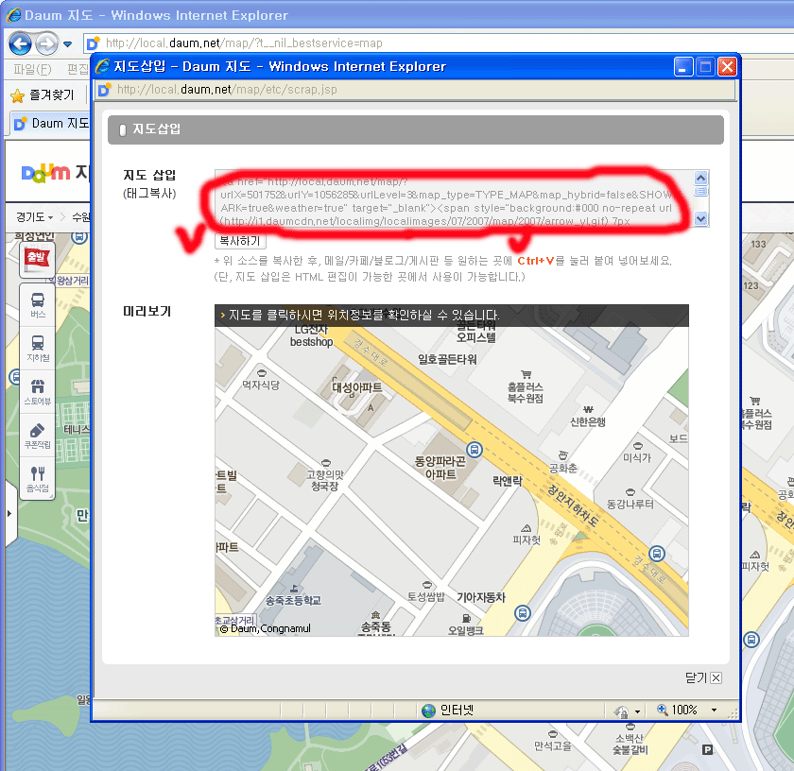Select the 음식점 restaurant icon
Viewport: 794px width, 771px height.
[38, 479]
